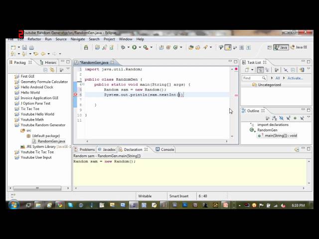
Task: Open the Navigate menu
Action: tap(78, 39)
